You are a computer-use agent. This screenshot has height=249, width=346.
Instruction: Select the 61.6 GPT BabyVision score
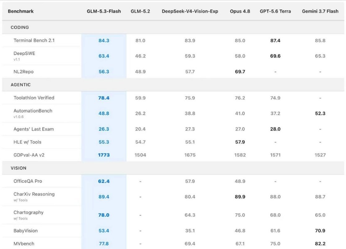275,230
